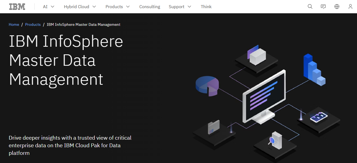Open the Home breadcrumb link
357x163 pixels.
click(x=14, y=24)
